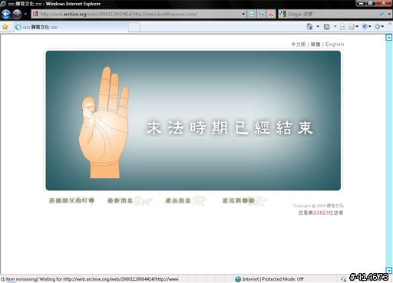Screen dimensions: 393x283
Task: Click the archive.org URL in the address bar
Action: [x=118, y=14]
